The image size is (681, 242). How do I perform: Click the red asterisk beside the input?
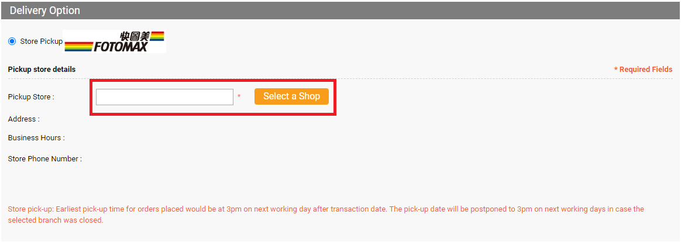239,96
